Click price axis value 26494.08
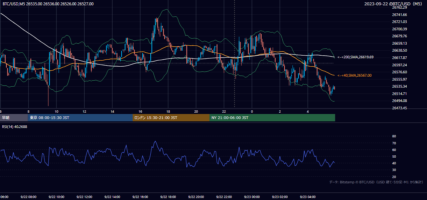 pyautogui.click(x=399, y=101)
